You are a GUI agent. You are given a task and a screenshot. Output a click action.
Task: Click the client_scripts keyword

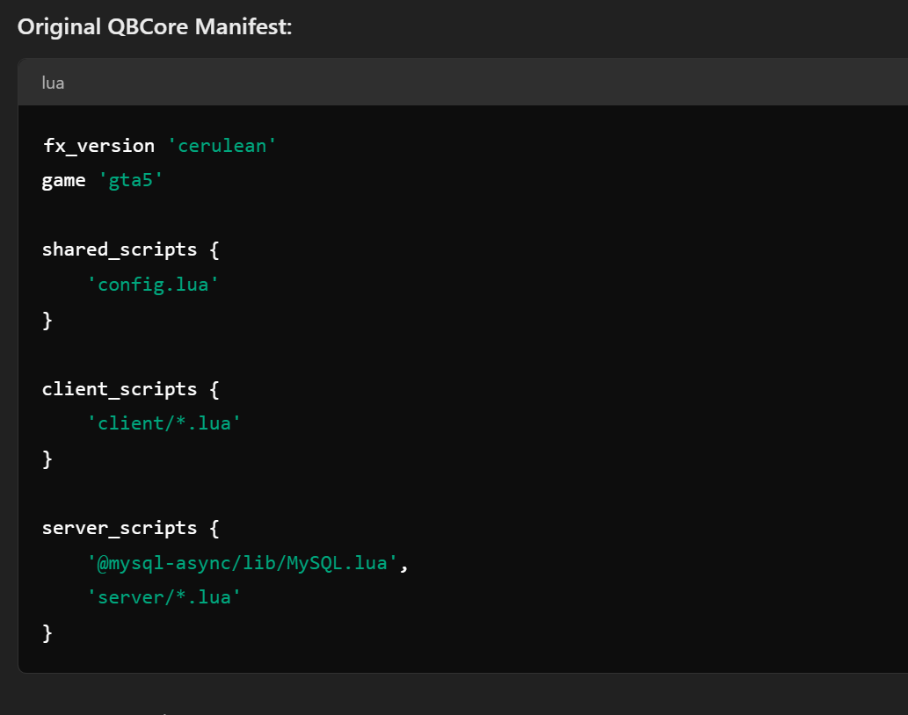pos(119,388)
